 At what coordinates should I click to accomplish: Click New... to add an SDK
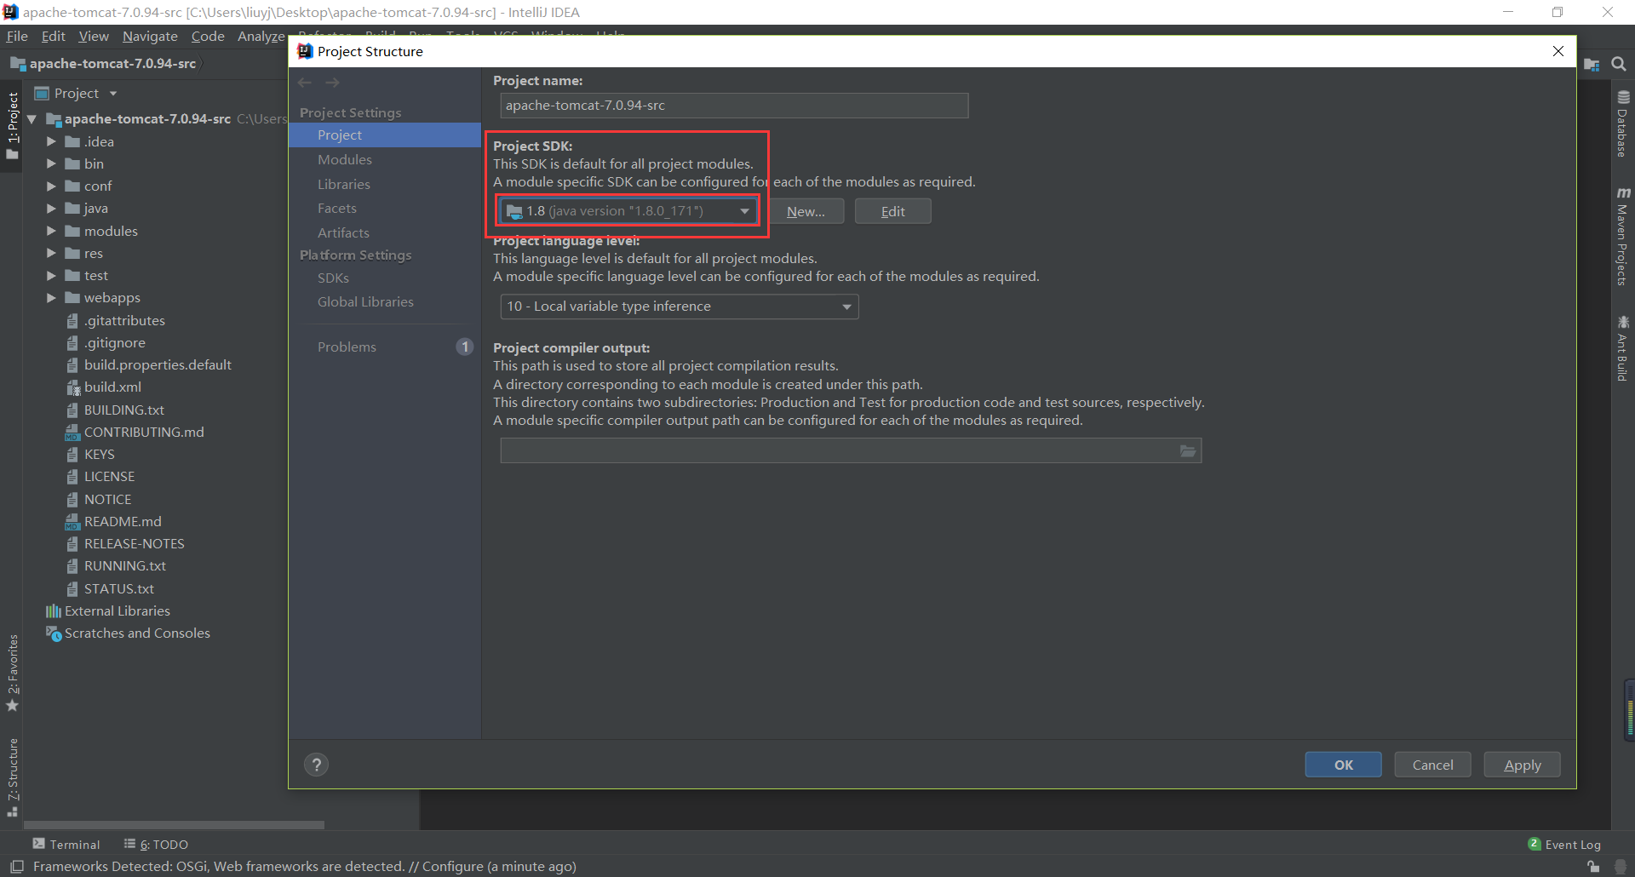[x=806, y=211]
